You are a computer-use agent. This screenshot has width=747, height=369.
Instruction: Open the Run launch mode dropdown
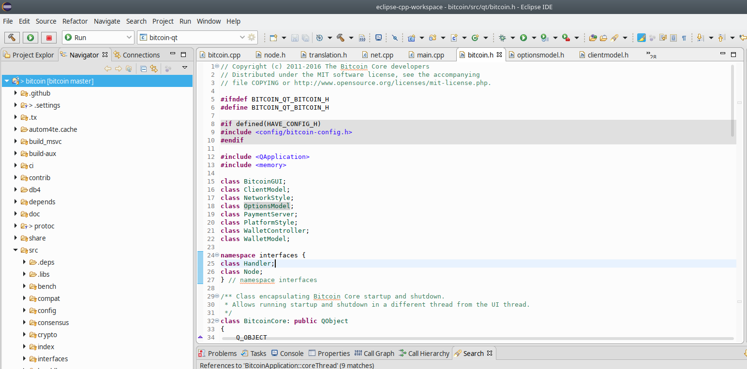coord(129,37)
